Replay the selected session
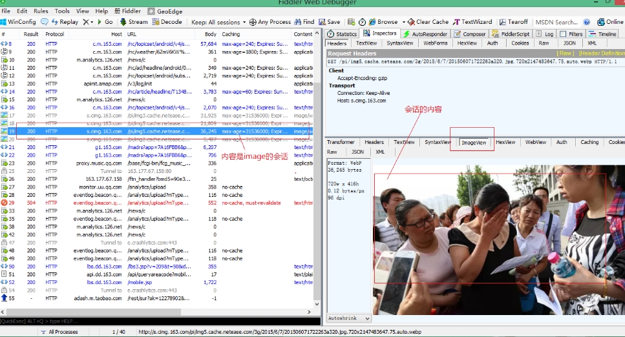Image resolution: width=625 pixels, height=337 pixels. (64, 22)
